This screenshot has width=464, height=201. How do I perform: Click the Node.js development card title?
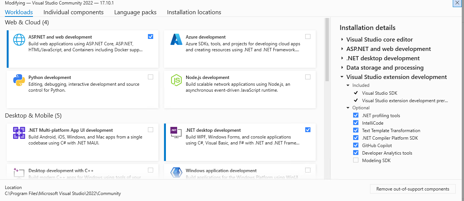208,77
